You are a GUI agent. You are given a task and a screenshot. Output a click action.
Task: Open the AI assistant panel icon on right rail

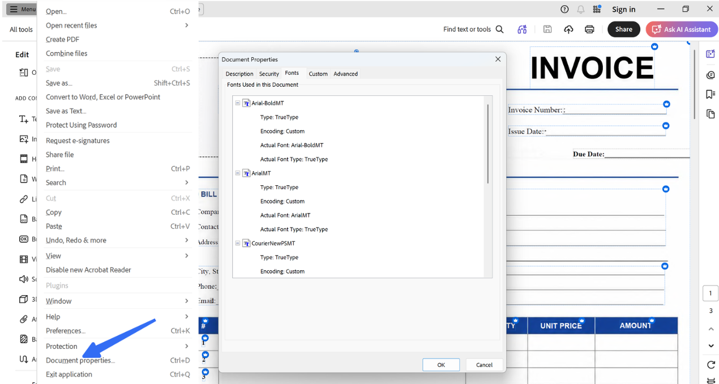point(711,54)
